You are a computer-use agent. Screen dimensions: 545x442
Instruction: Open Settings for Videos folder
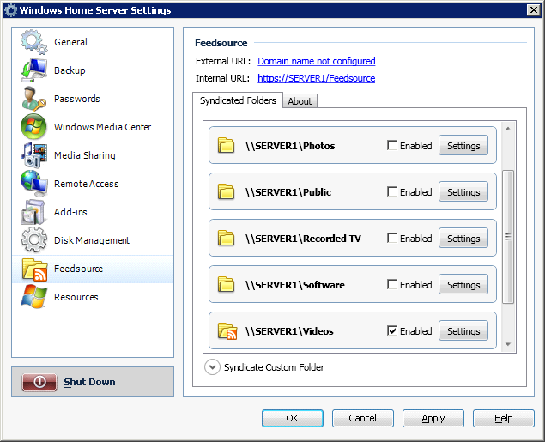tap(463, 330)
